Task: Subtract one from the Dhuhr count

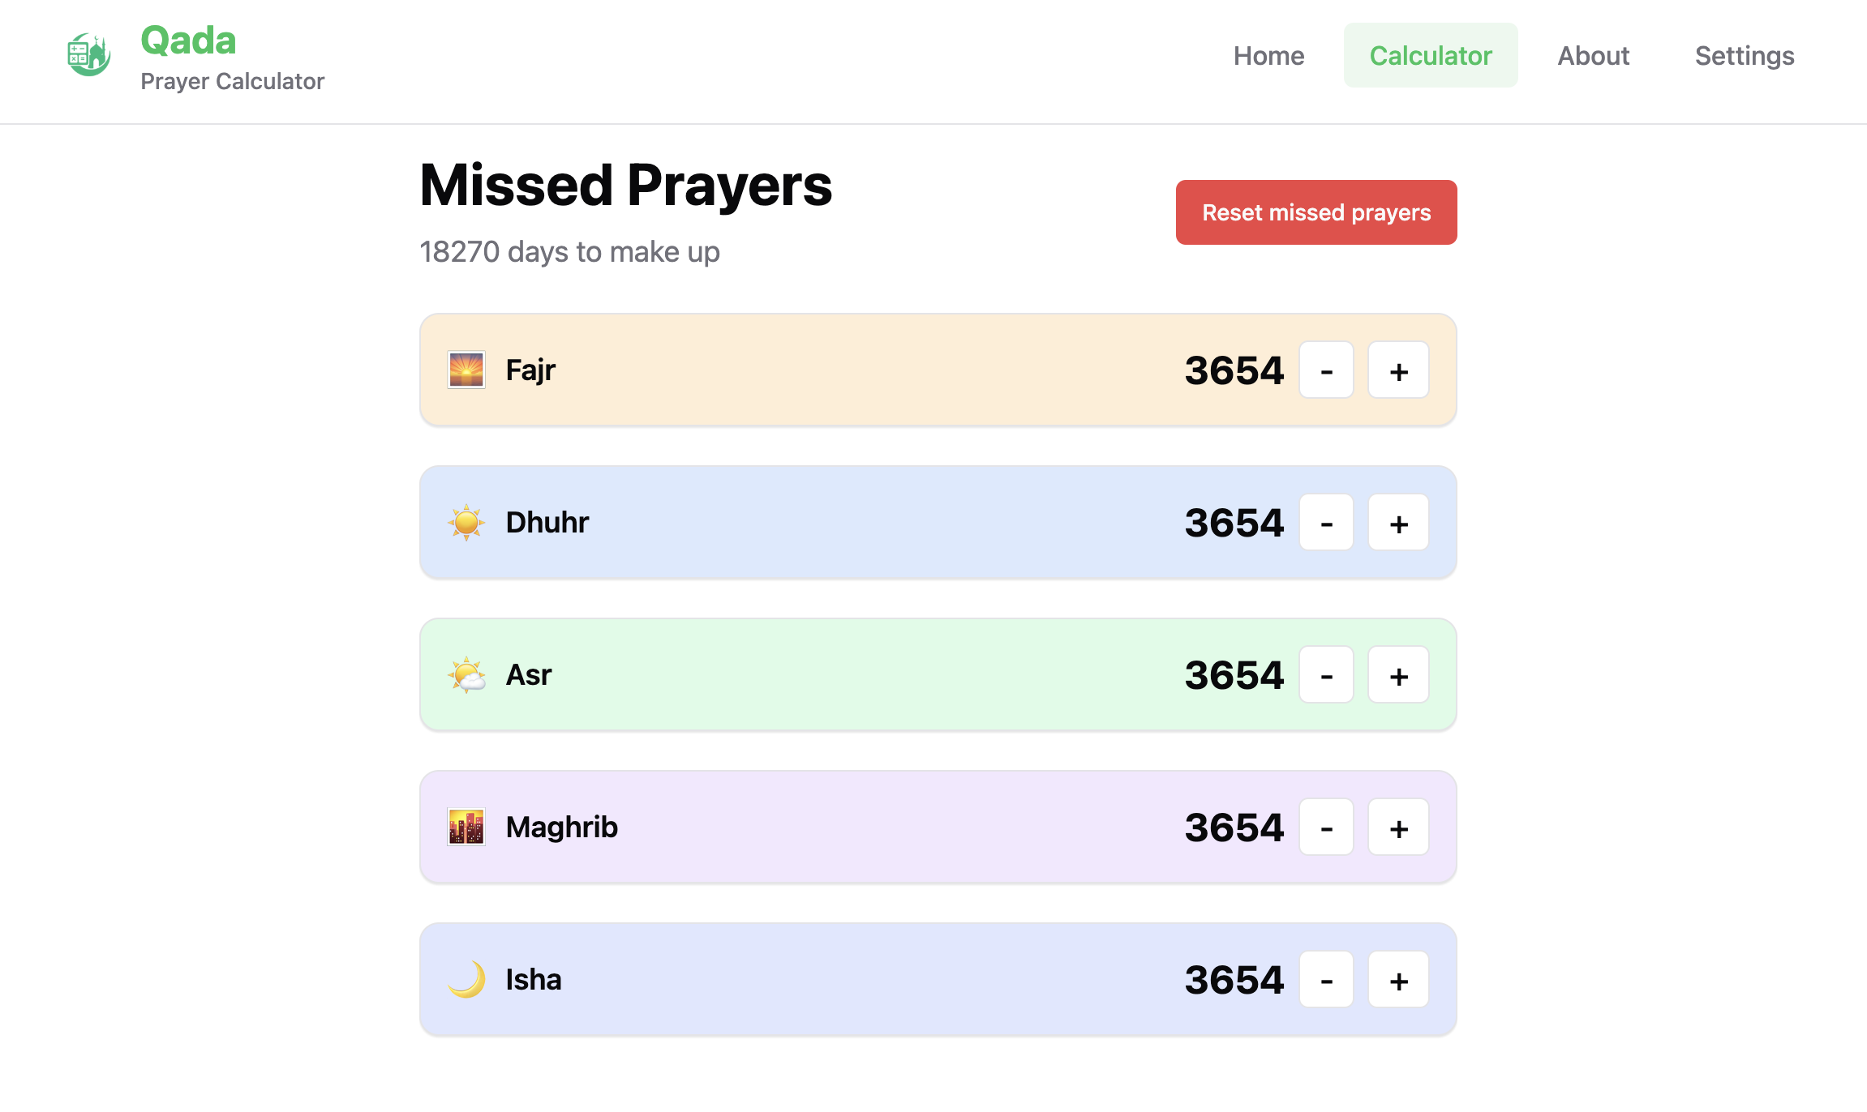Action: click(1326, 523)
